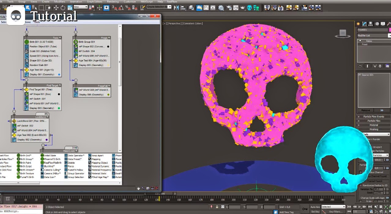Choose the Rectangular Selection Region tool
The width and height of the screenshot is (391, 214).
point(41,8)
